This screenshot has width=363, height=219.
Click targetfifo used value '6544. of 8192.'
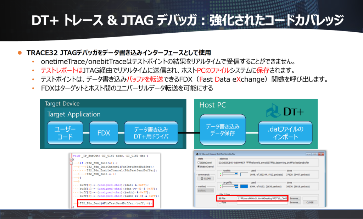click(x=266, y=186)
